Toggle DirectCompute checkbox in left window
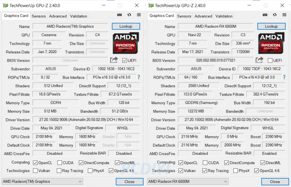This screenshot has width=291, height=187. tap(81, 163)
